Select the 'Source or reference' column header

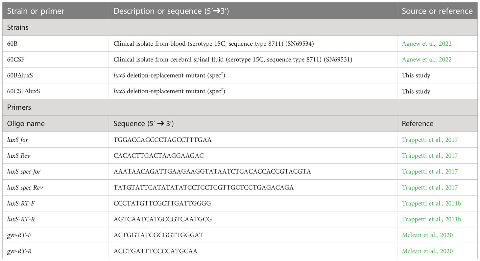pyautogui.click(x=437, y=11)
